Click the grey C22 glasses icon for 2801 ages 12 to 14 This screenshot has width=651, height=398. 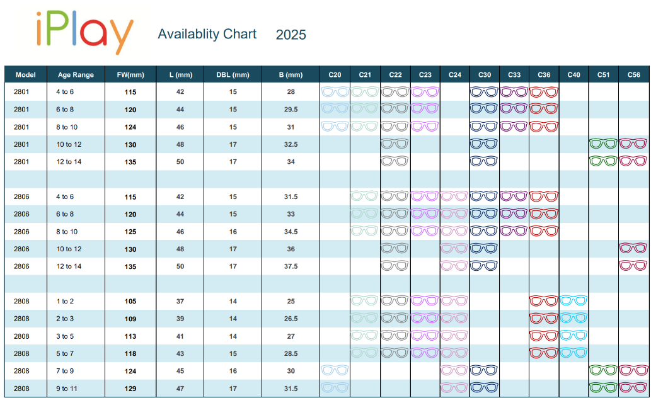[x=395, y=162]
